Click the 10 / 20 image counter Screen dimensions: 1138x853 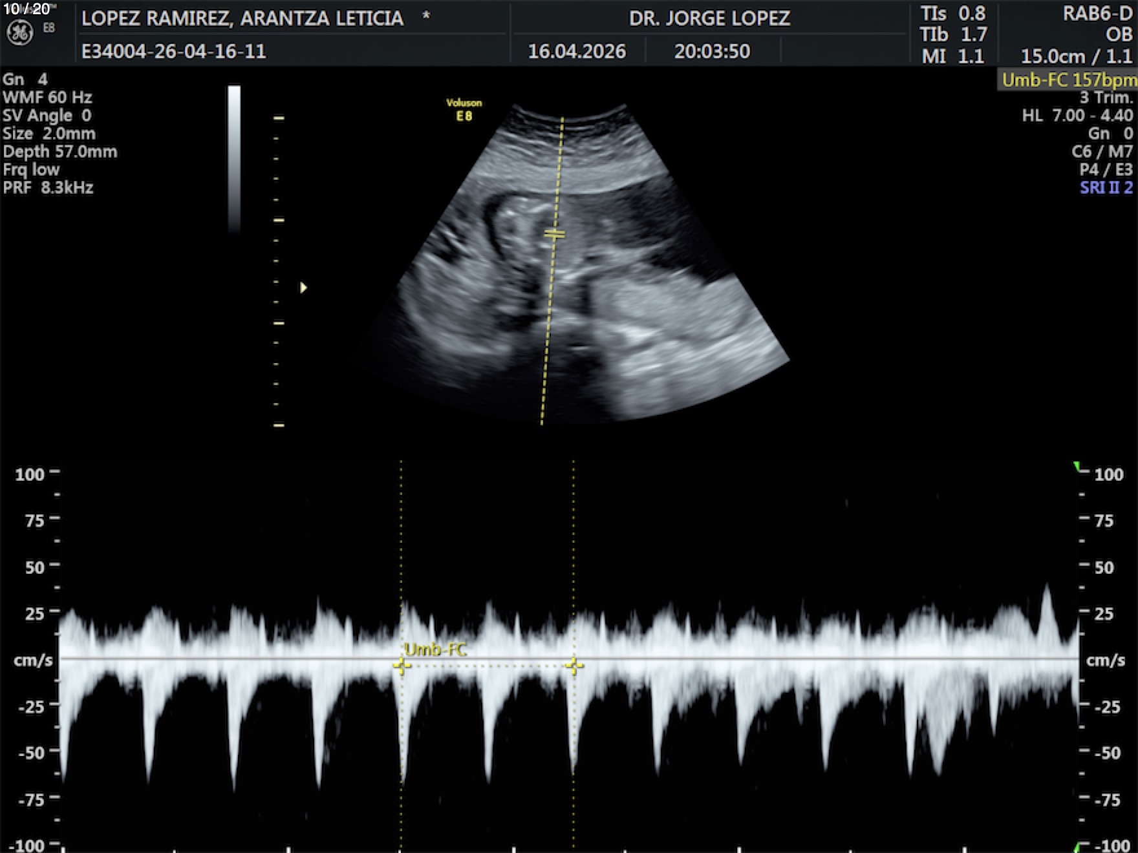click(x=27, y=9)
